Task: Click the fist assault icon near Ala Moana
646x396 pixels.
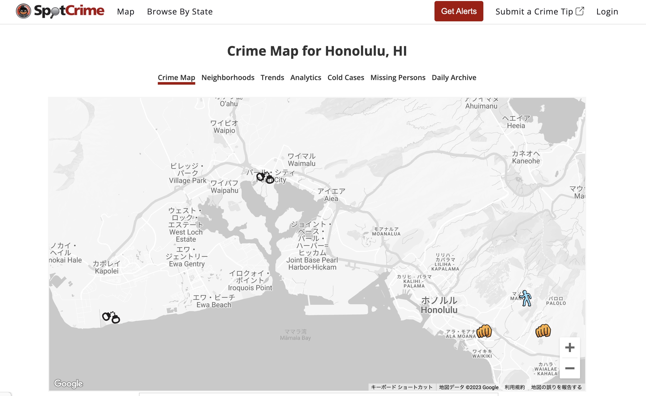Action: pyautogui.click(x=484, y=331)
